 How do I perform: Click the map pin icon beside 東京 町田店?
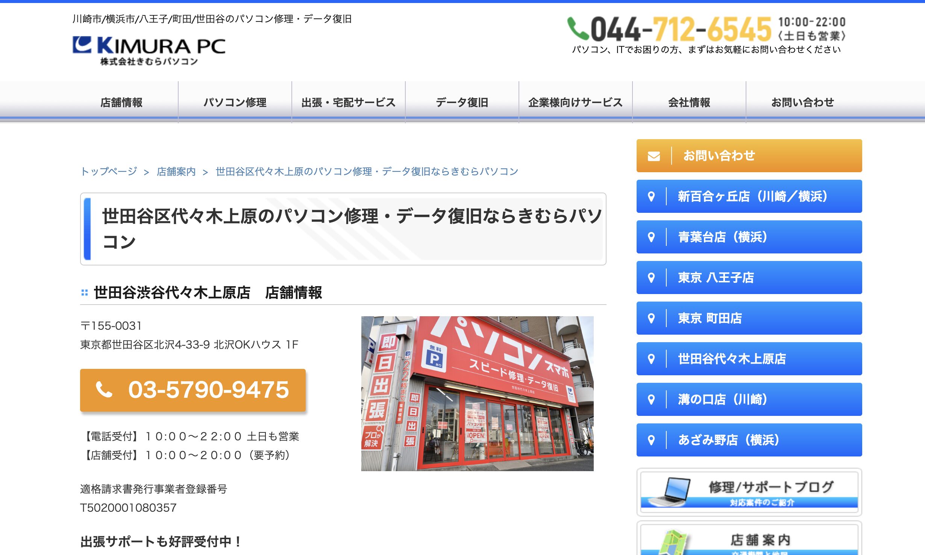(x=651, y=318)
